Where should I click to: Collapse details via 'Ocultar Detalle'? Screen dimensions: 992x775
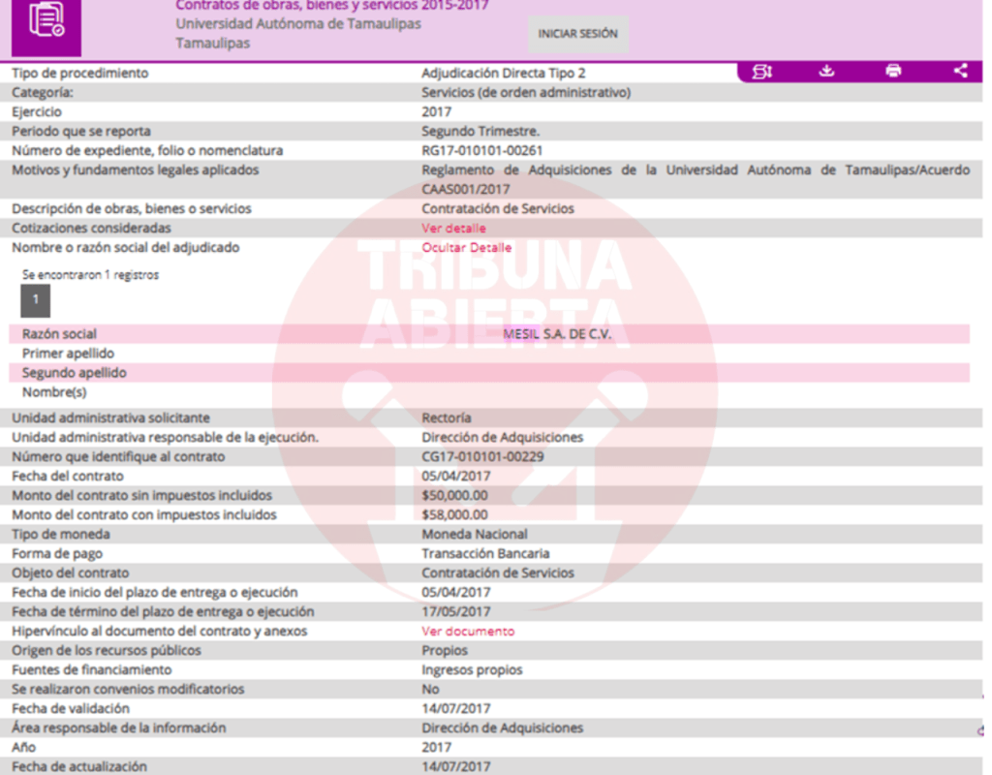(x=466, y=247)
